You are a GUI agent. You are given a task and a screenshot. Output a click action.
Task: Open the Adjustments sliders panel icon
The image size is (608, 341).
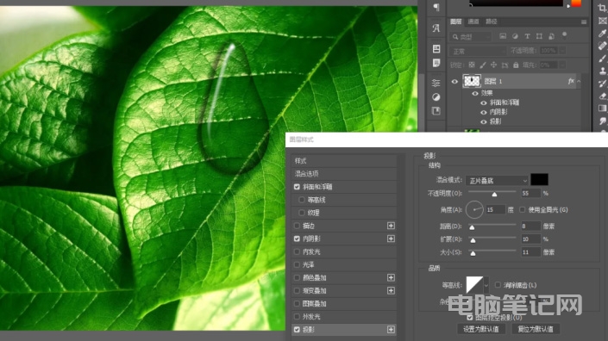(436, 84)
